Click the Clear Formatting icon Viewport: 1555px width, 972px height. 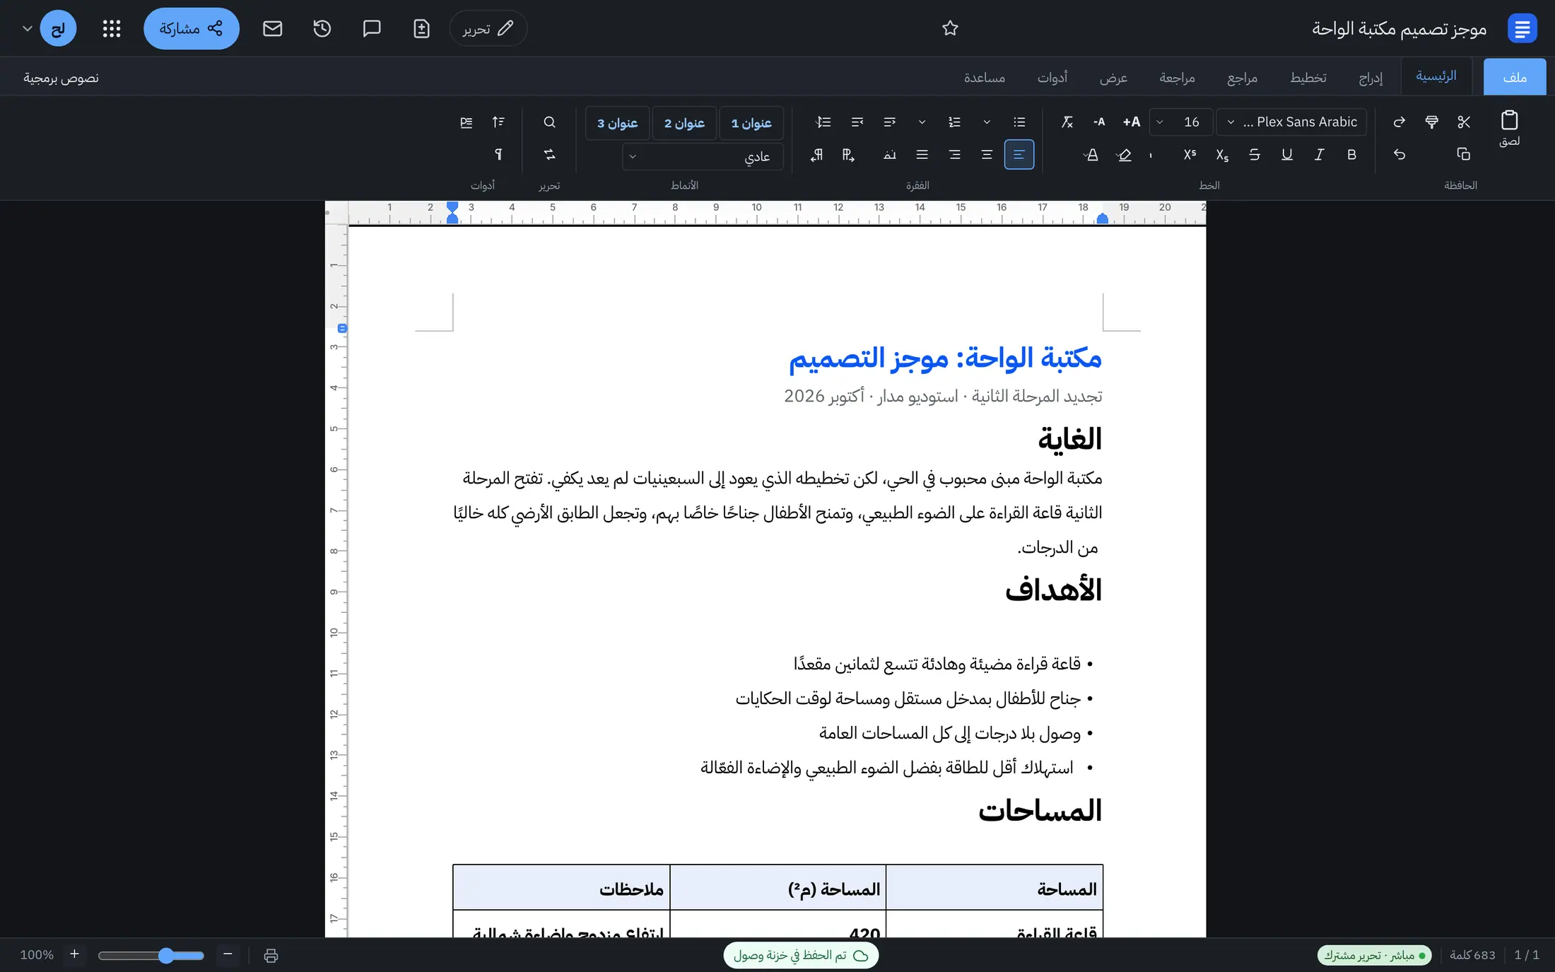[1067, 122]
